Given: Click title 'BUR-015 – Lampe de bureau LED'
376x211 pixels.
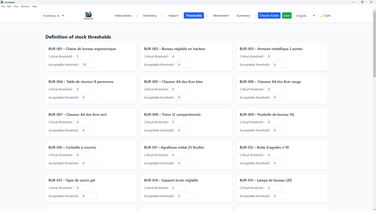Looking at the screenshot, I should (x=266, y=180).
